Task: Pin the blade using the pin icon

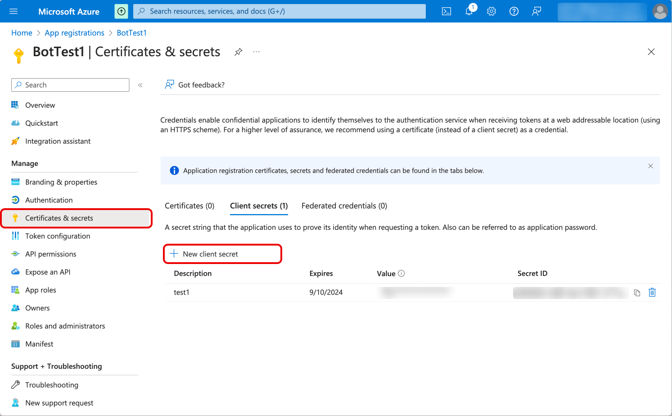Action: tap(239, 52)
